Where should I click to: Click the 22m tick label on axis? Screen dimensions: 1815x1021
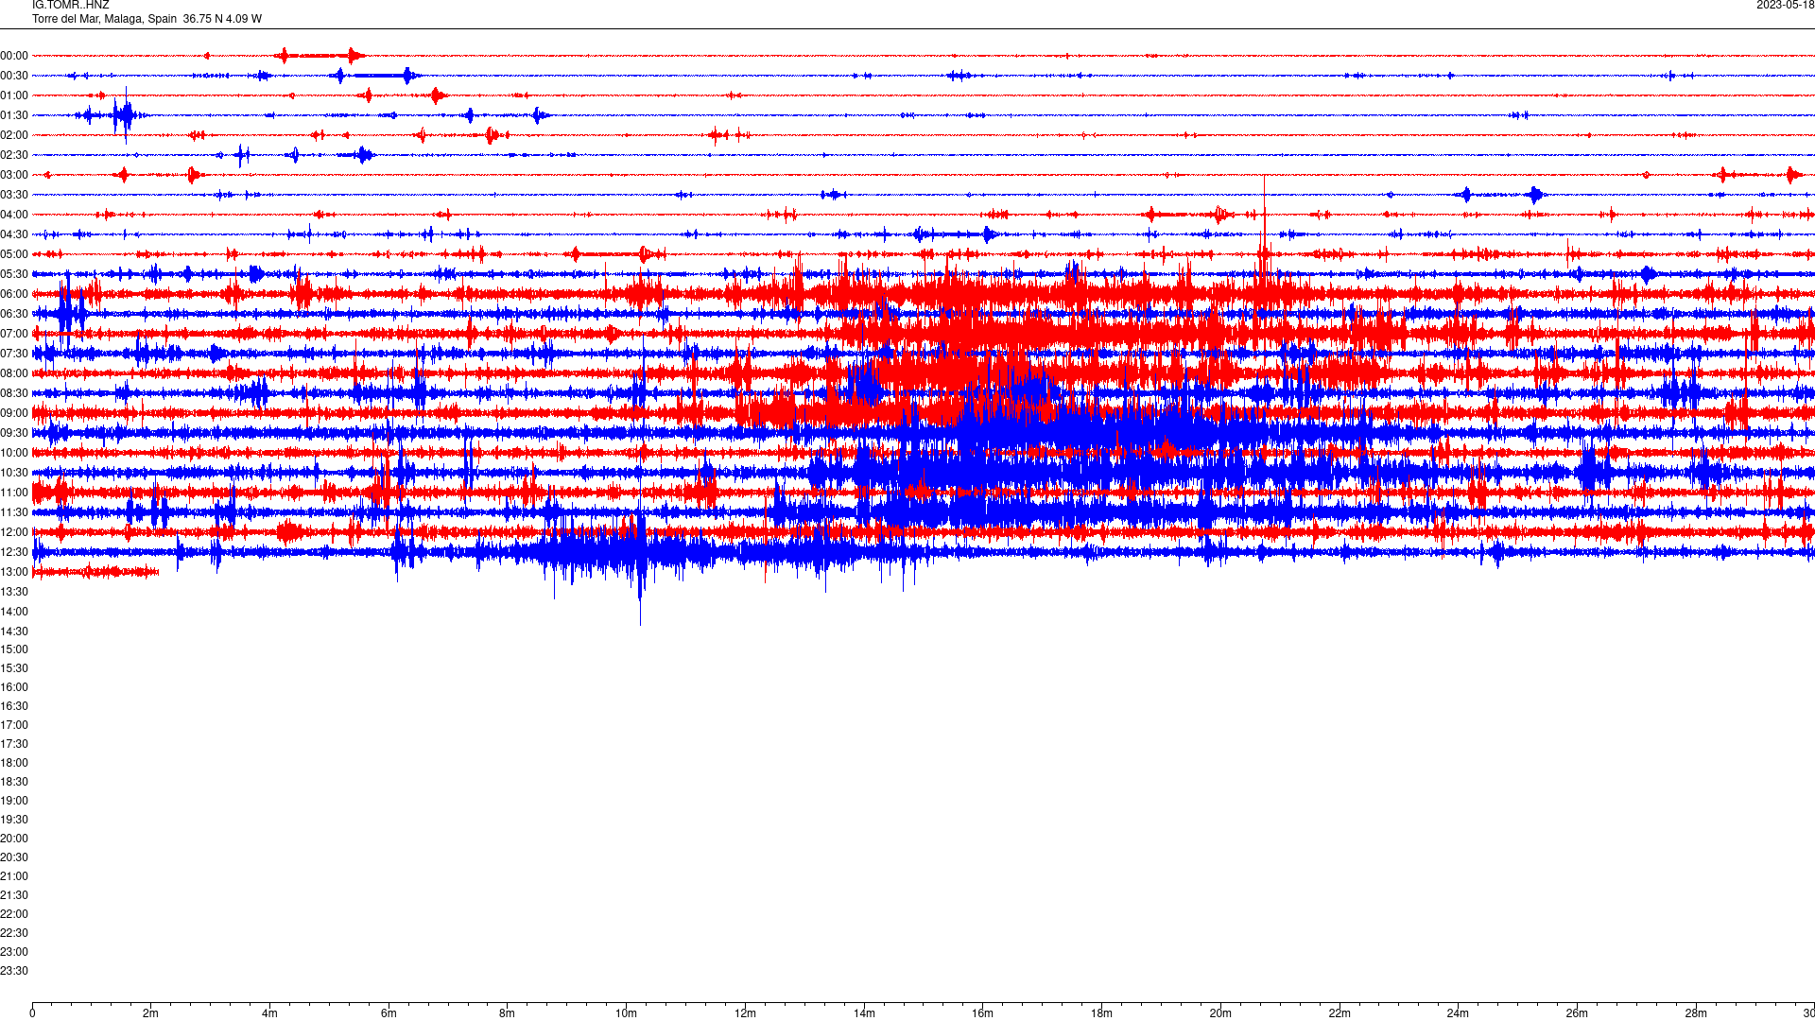1340,1013
